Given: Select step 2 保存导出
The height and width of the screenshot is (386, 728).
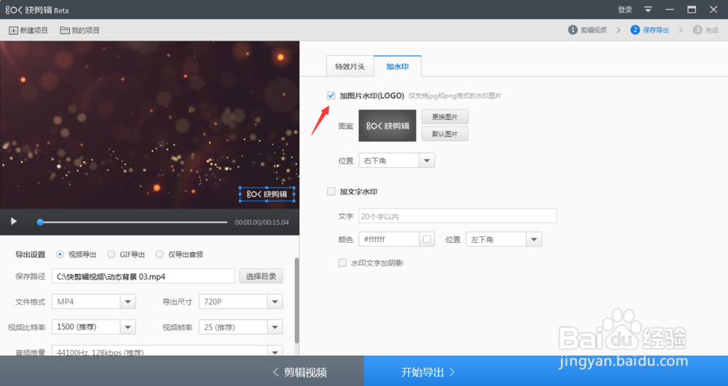Looking at the screenshot, I should coord(649,30).
